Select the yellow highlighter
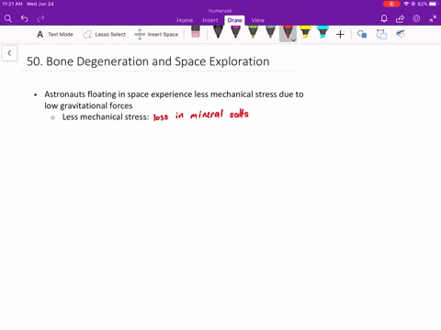 (305, 32)
